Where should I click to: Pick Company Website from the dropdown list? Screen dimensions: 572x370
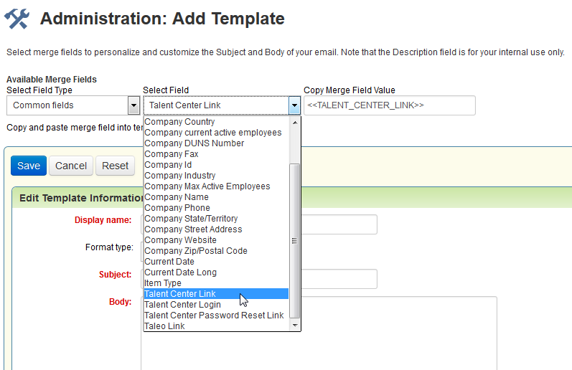tap(180, 240)
